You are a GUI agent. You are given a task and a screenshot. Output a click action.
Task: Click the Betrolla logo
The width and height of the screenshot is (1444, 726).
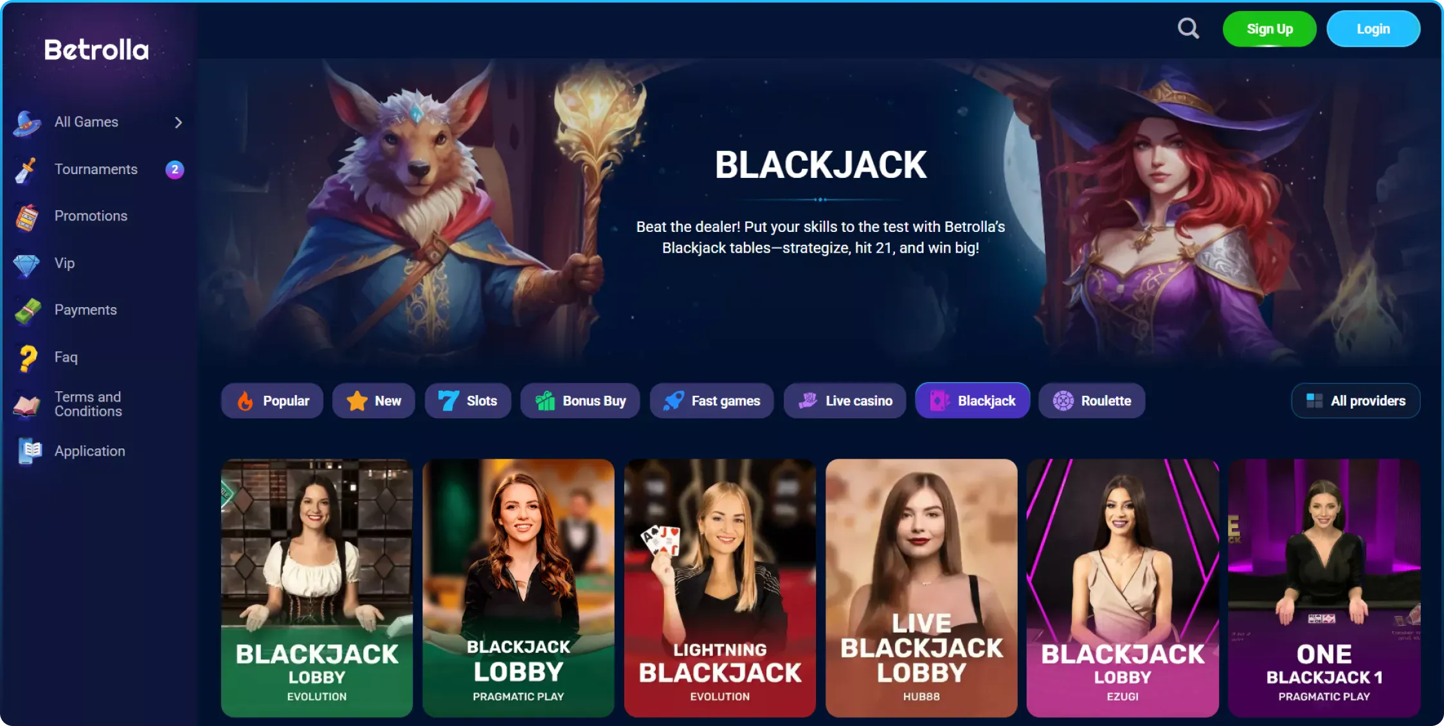(96, 49)
